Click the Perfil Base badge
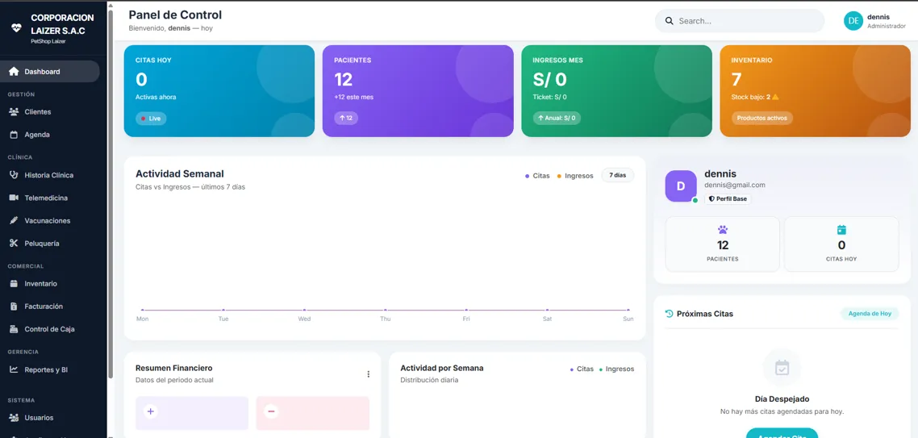The width and height of the screenshot is (918, 438). (728, 199)
